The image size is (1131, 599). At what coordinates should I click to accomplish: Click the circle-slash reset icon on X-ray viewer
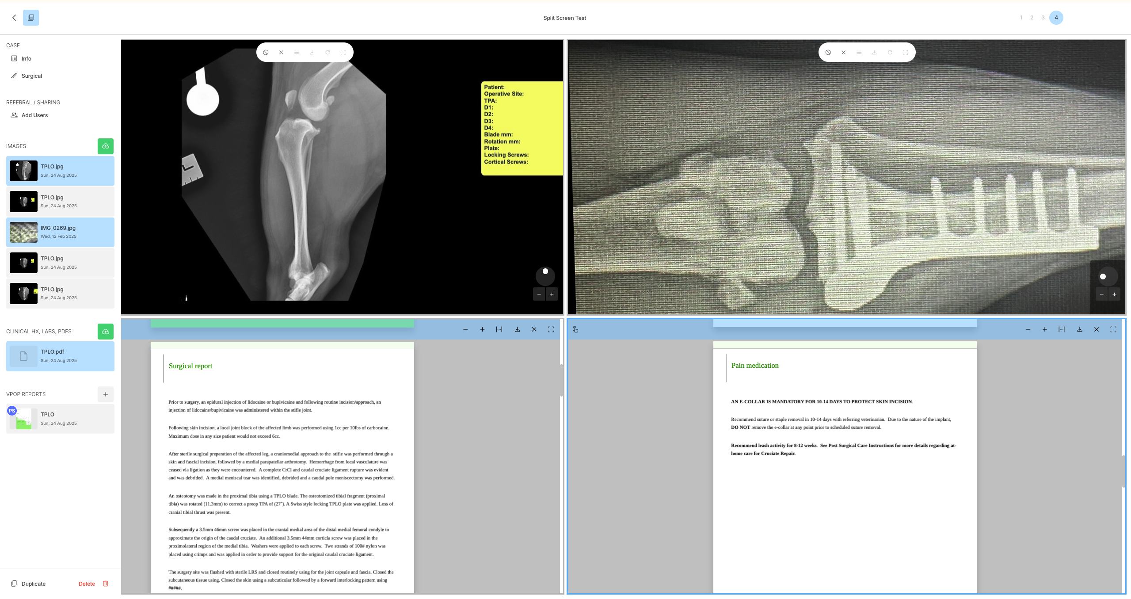pyautogui.click(x=266, y=52)
